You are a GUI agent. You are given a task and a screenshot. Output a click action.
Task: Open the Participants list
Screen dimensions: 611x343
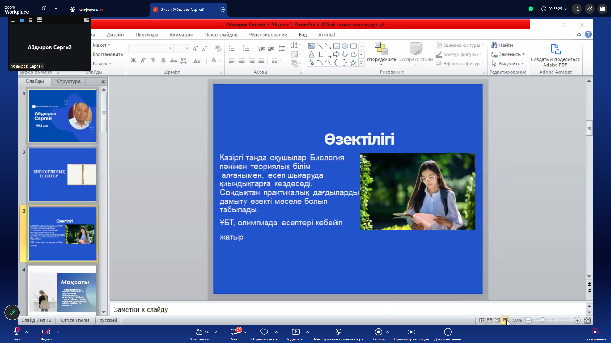[x=199, y=332]
